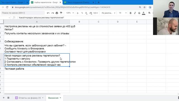Close the подбор маркетологов tab
This screenshot has width=179, height=101.
(x=60, y=2)
